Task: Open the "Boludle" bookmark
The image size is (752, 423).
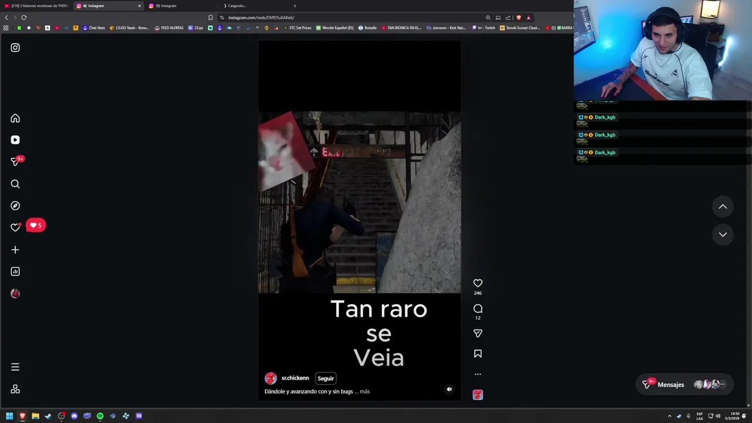Action: [x=368, y=28]
